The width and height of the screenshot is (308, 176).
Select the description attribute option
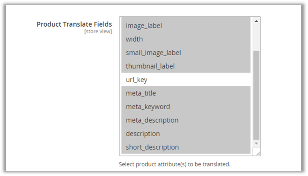tap(142, 134)
